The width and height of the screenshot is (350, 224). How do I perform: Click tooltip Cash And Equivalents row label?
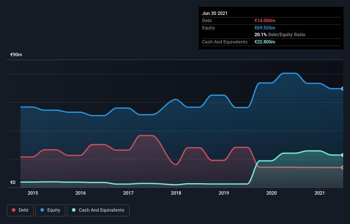[225, 42]
